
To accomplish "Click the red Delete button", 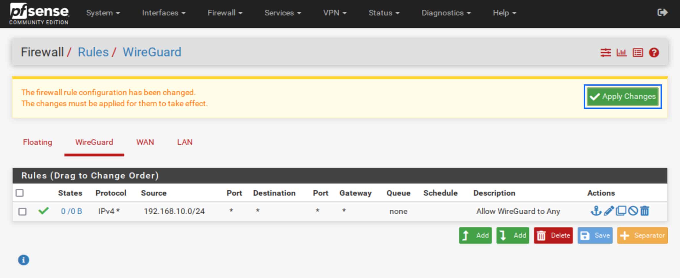I will click(553, 235).
